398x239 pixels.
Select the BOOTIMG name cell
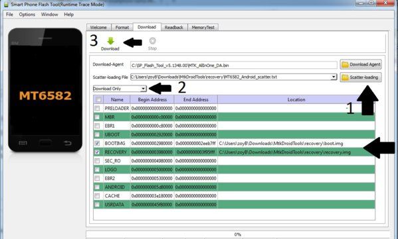point(117,144)
